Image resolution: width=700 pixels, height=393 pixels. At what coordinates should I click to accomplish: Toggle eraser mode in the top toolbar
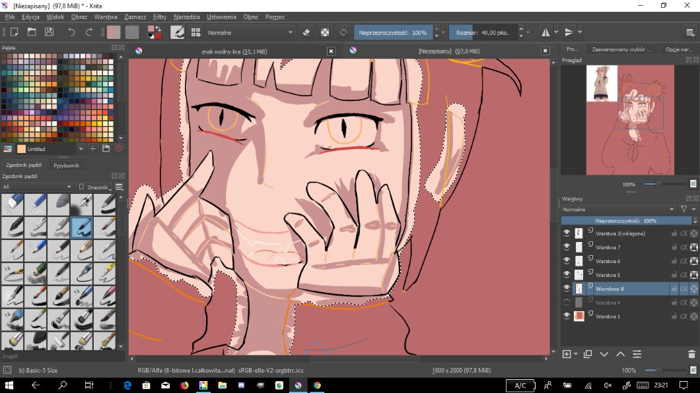306,32
